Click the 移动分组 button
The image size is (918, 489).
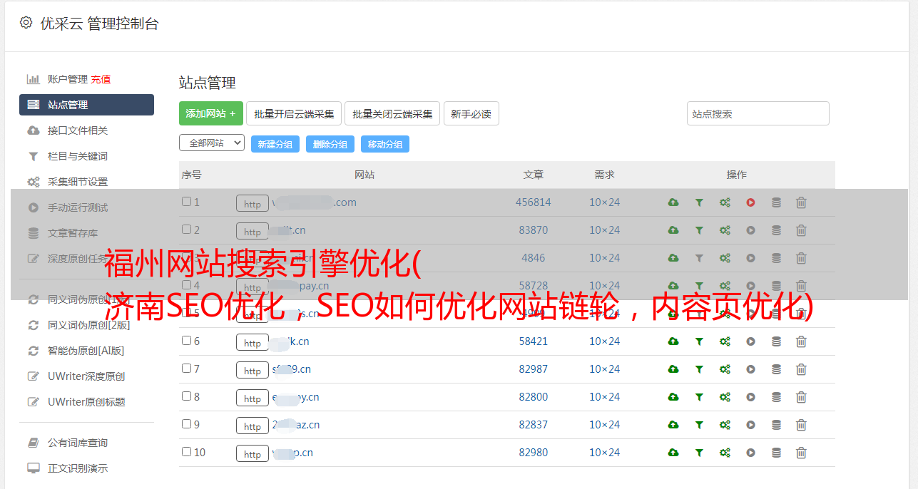pos(385,144)
